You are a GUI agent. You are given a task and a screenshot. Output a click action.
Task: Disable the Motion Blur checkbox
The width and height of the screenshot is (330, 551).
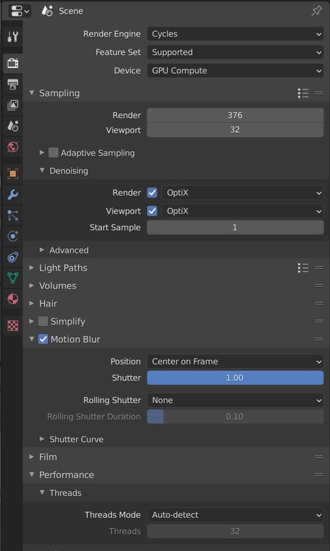click(x=43, y=339)
